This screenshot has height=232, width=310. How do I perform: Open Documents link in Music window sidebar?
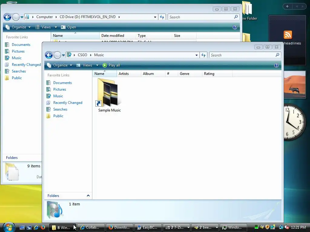(x=62, y=83)
